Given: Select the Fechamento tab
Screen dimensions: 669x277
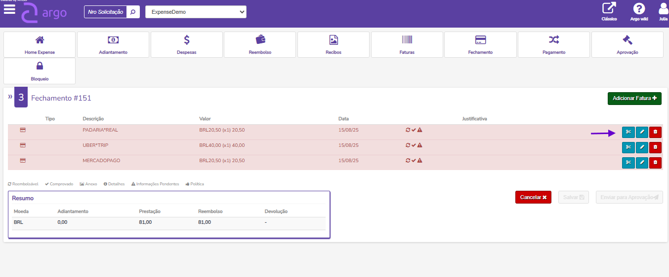Looking at the screenshot, I should 480,44.
